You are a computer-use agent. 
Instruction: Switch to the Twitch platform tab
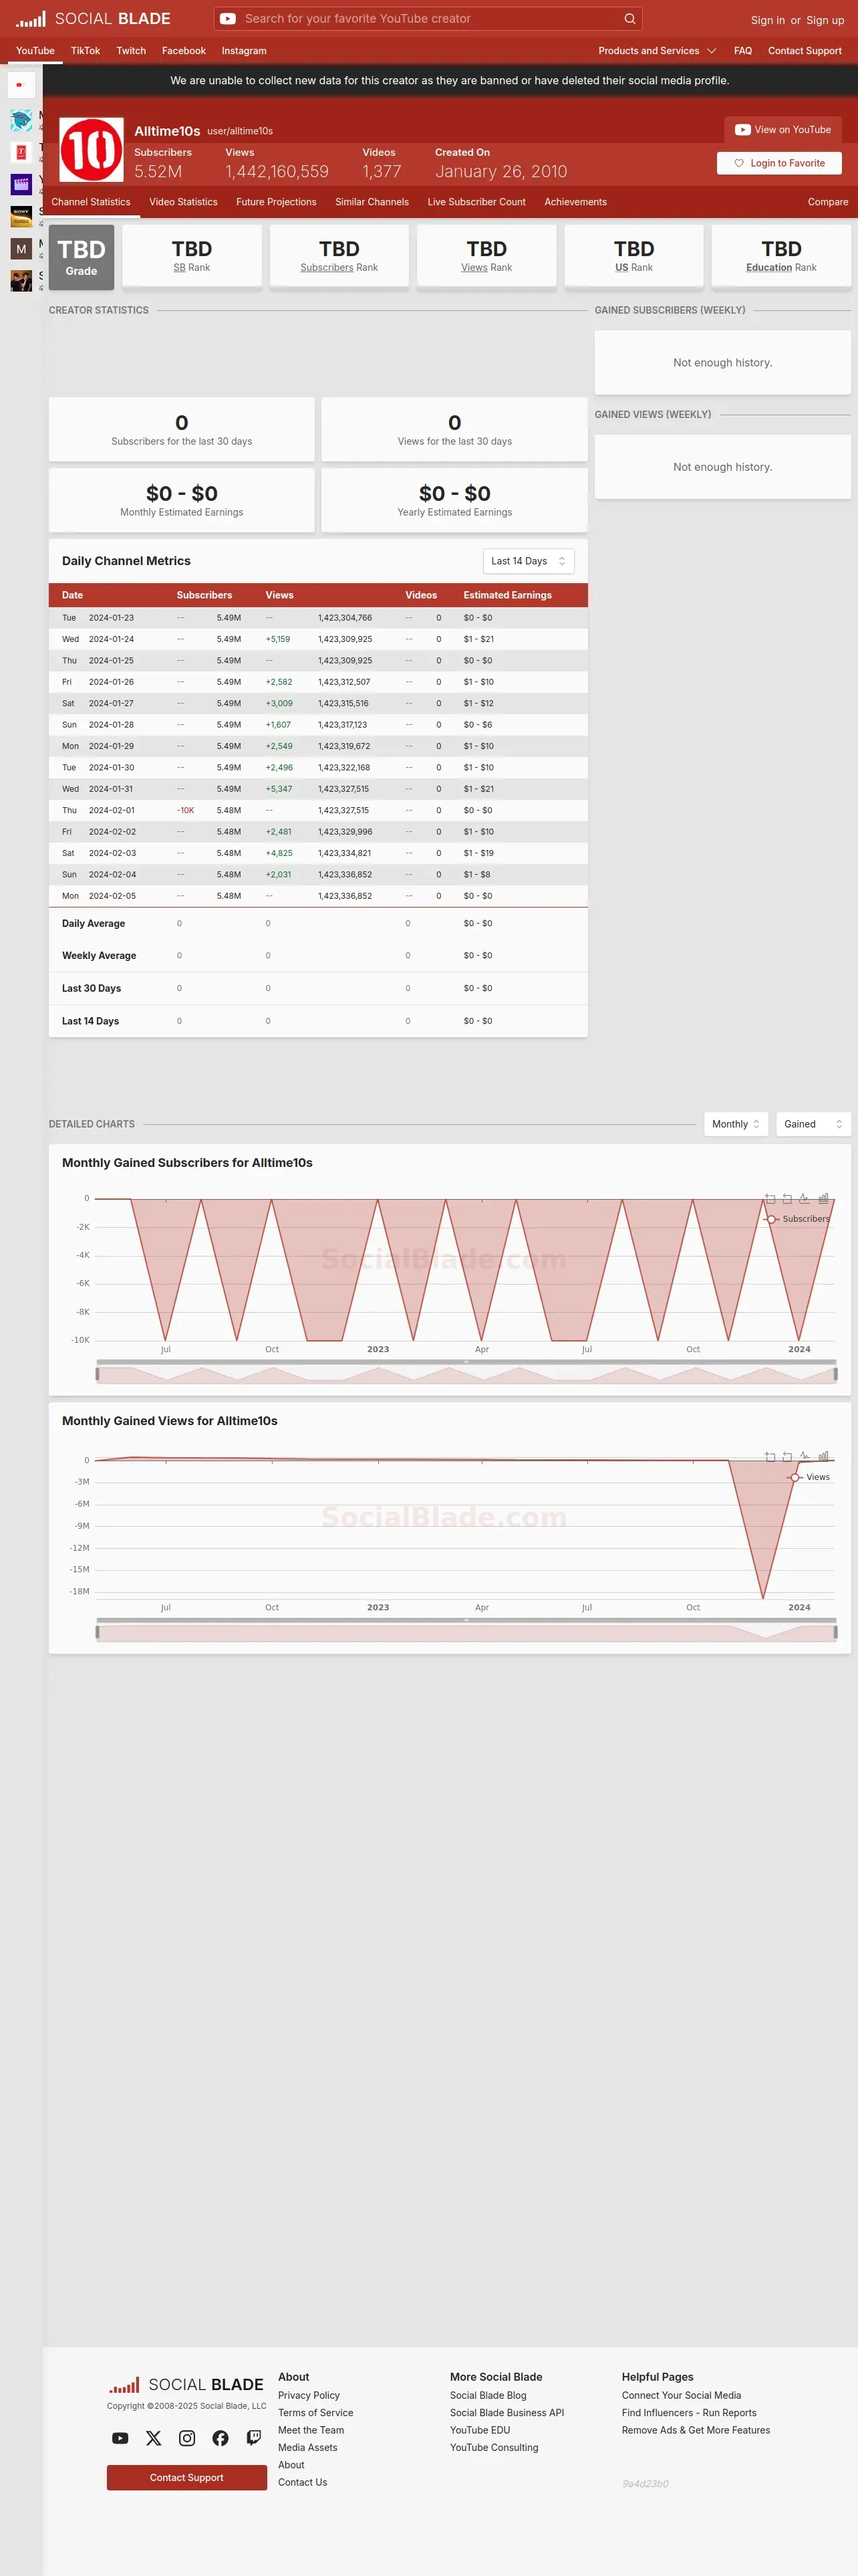pos(131,50)
